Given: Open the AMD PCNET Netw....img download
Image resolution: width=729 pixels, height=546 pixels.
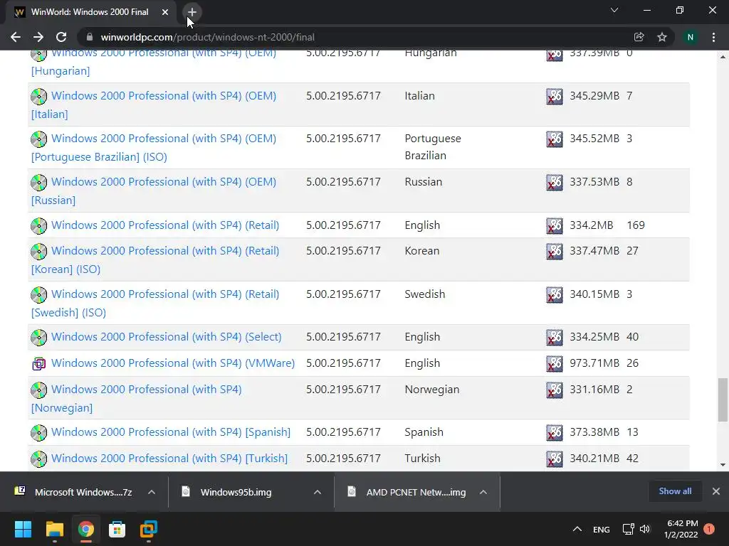Looking at the screenshot, I should pos(407,492).
